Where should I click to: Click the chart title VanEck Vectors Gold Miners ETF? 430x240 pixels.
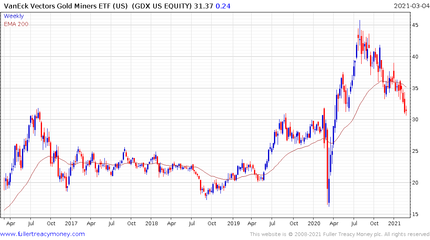(x=66, y=6)
